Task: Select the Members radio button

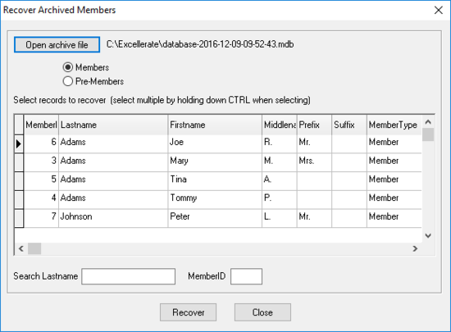Action: (68, 67)
